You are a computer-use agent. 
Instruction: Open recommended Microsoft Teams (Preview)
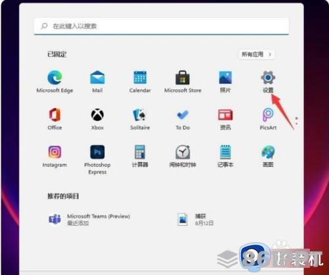(x=89, y=219)
